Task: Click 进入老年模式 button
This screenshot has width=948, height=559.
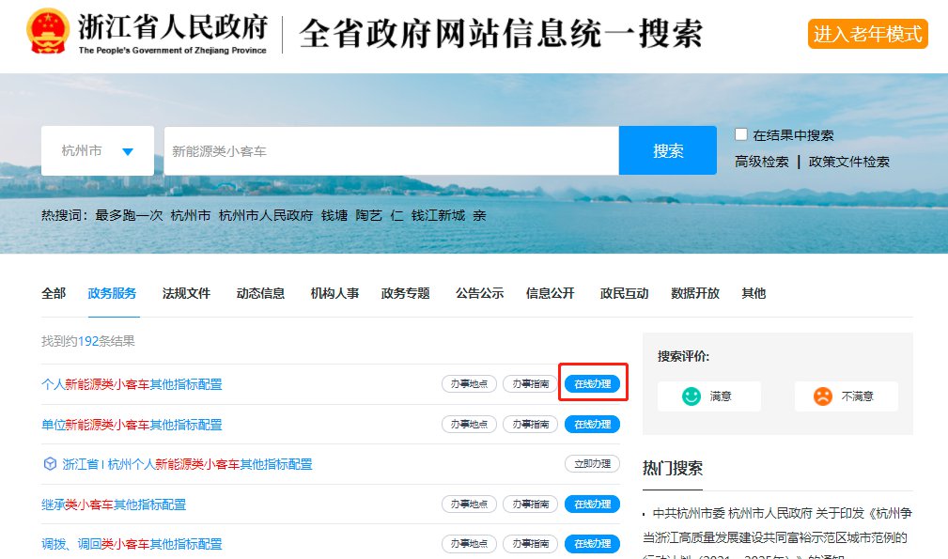Action: pyautogui.click(x=867, y=34)
